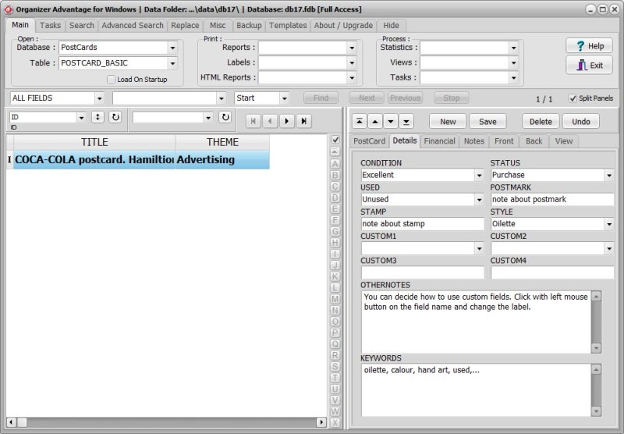Go to last record in grid navigation
Screen dimensions: 624x434
pos(303,121)
